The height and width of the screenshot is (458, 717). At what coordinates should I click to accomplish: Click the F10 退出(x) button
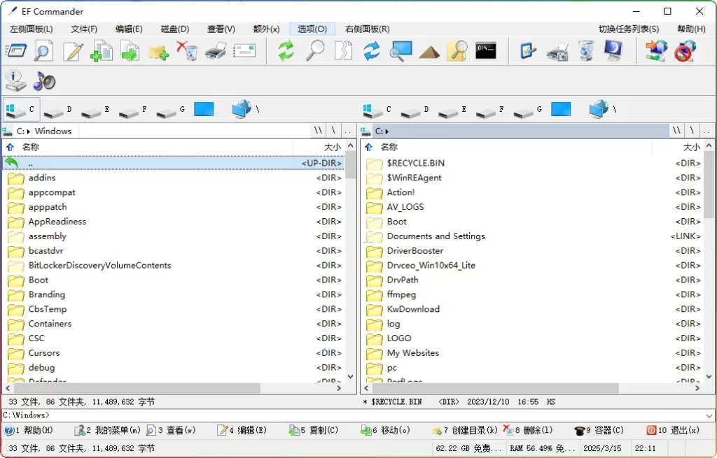click(673, 430)
